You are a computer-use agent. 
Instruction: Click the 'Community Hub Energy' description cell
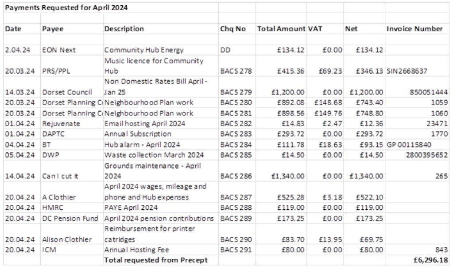click(x=143, y=50)
